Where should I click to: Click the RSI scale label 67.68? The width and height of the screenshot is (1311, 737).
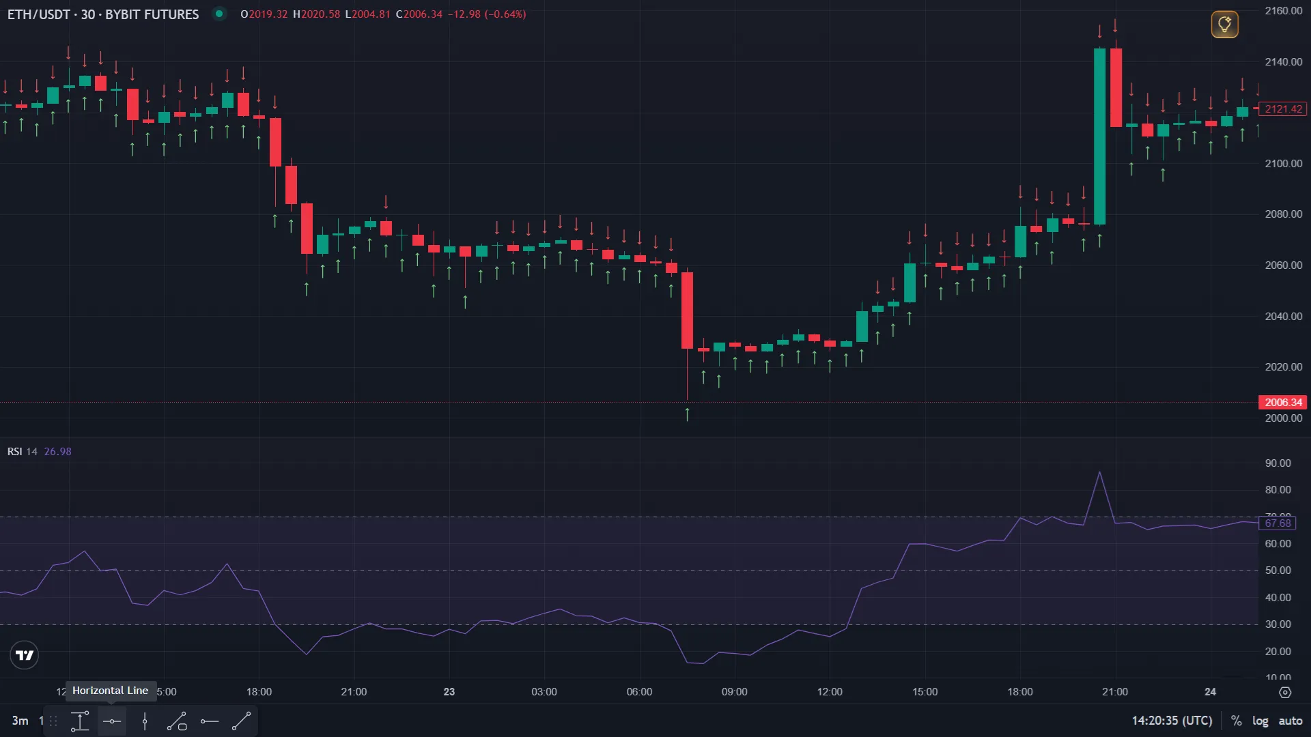(x=1277, y=523)
